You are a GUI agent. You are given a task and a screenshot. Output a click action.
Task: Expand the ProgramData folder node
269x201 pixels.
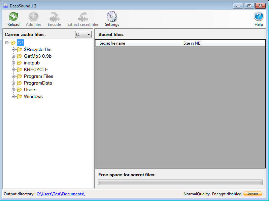(x=13, y=83)
